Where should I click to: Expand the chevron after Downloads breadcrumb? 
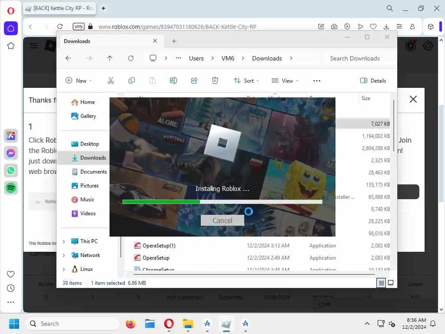coord(291,58)
